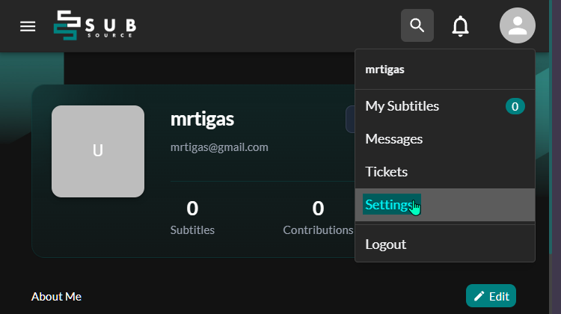Go to Messages in the account menu

click(x=393, y=139)
